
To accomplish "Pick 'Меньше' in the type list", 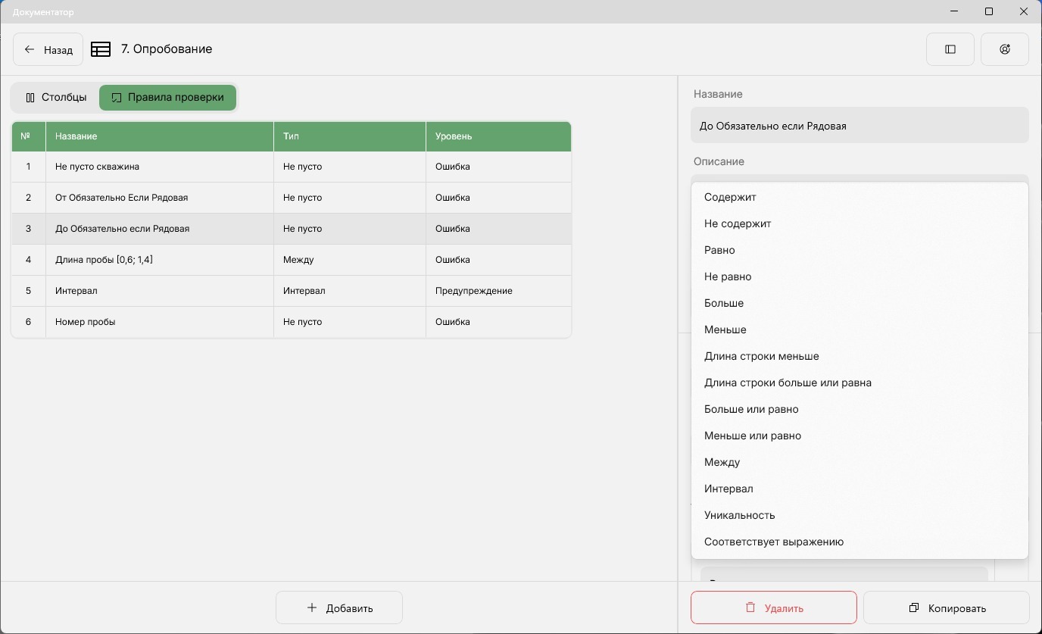I will (859, 329).
